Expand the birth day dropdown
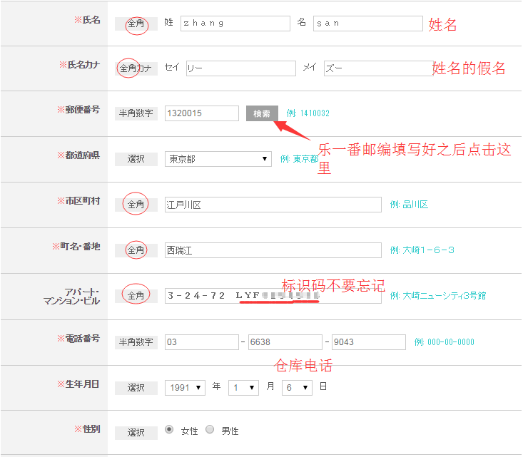Viewport: 523px width, 457px height. 296,387
